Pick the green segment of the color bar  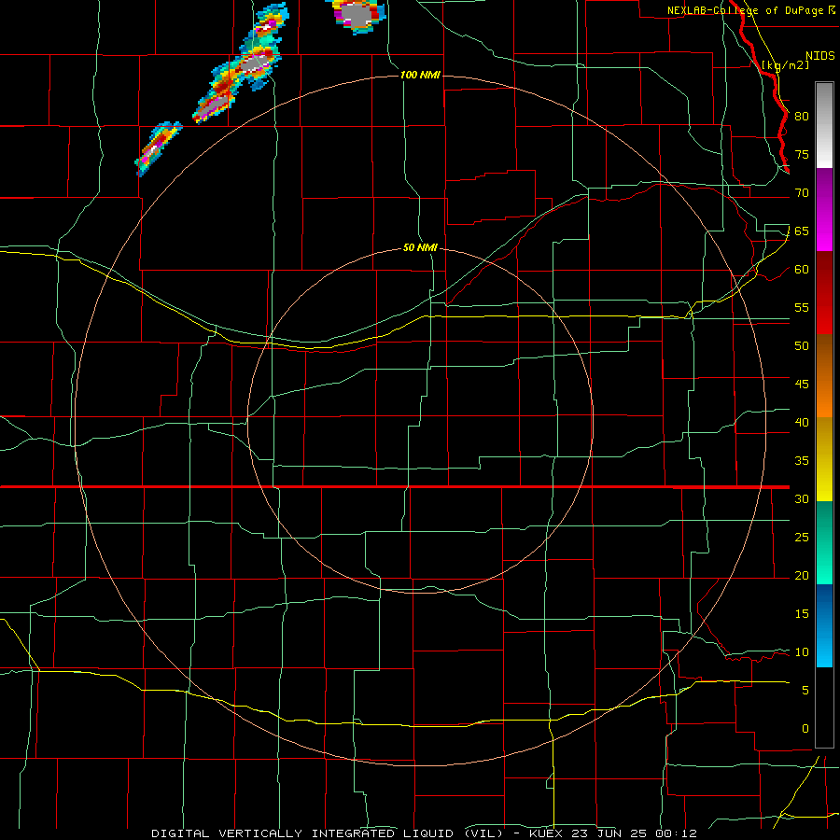click(x=824, y=542)
